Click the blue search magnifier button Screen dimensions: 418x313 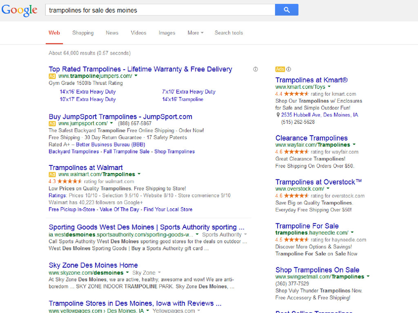[287, 10]
